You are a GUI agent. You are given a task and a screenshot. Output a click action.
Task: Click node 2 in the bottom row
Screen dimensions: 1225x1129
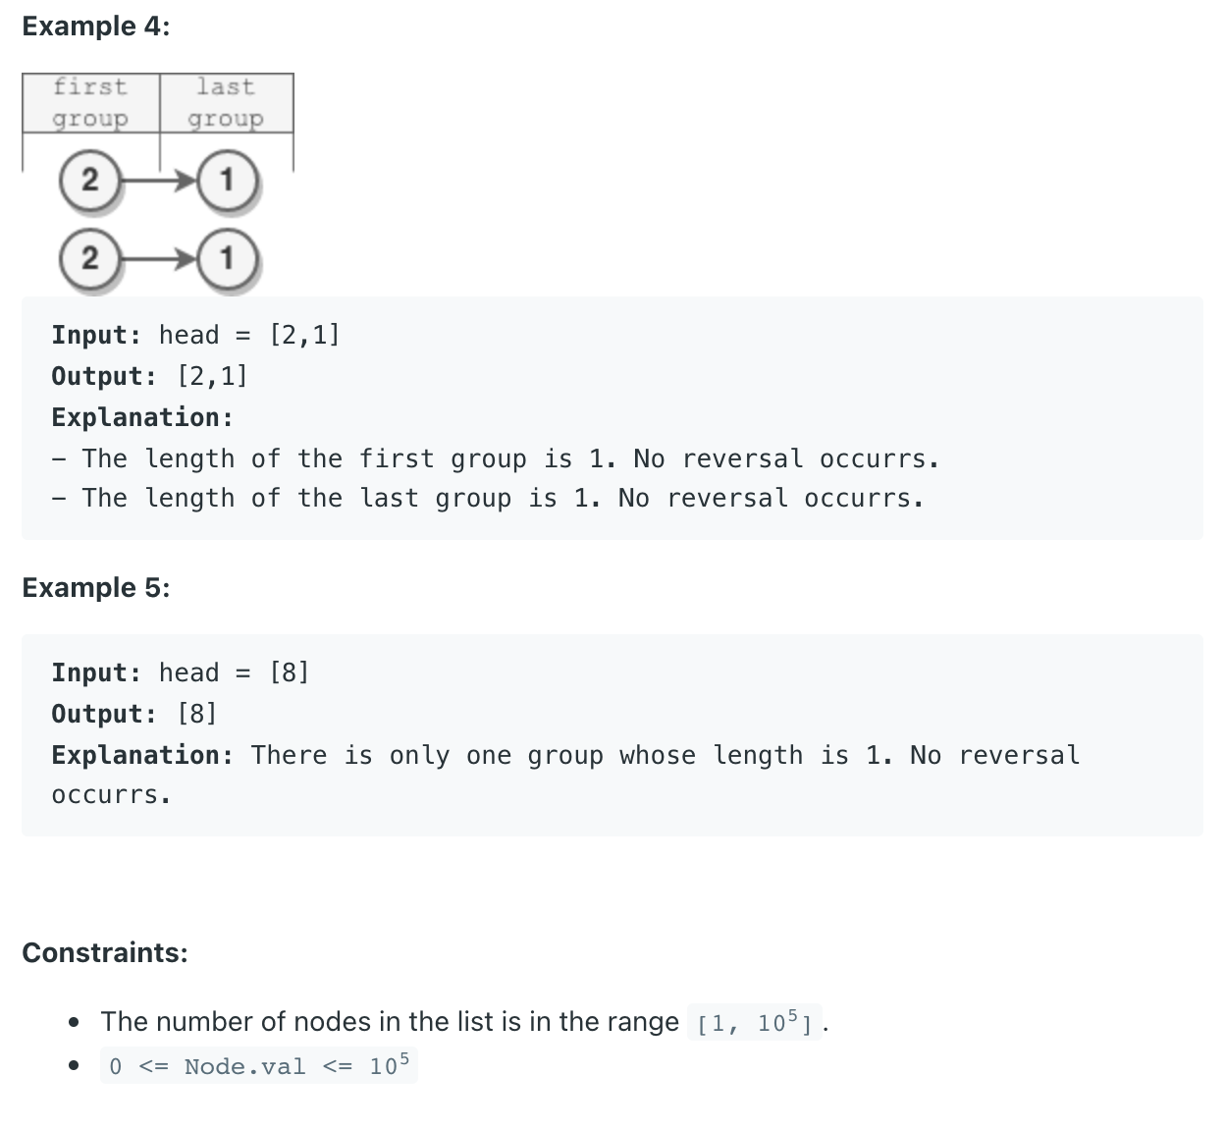90,259
